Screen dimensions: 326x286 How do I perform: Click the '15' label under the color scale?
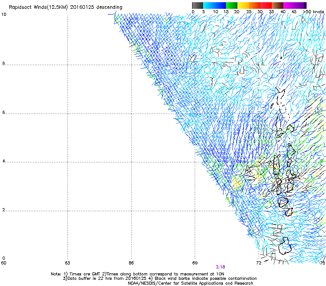click(x=226, y=12)
